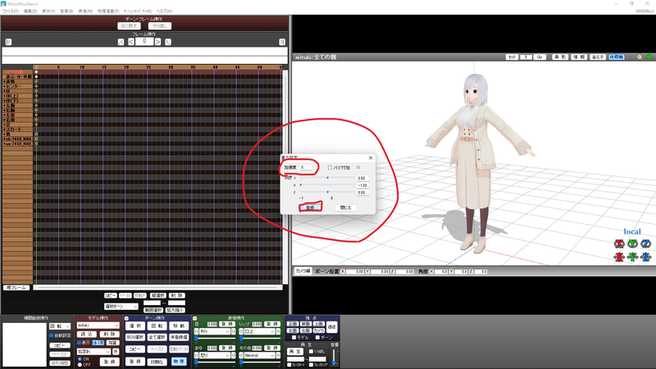Click right arrow beside 目 morph dropdown
The height and width of the screenshot is (369, 656).
point(234,331)
